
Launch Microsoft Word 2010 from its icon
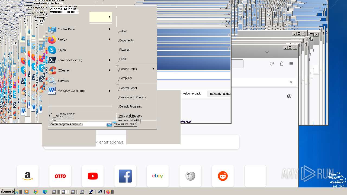pyautogui.click(x=52, y=91)
